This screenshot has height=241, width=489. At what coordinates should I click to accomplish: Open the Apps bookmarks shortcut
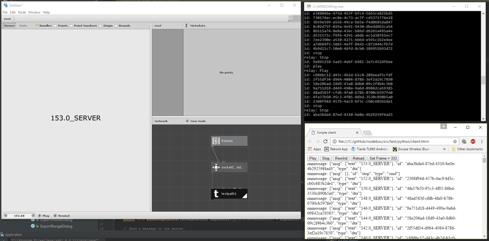314,149
